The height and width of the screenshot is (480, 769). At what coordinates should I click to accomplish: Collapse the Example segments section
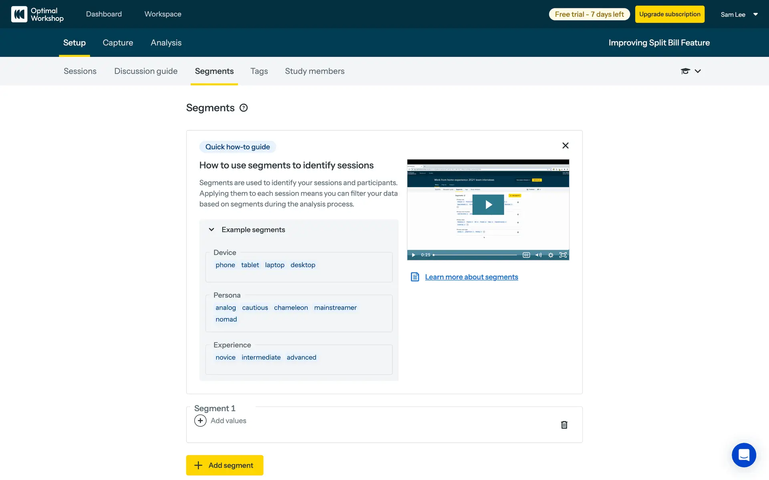(211, 230)
